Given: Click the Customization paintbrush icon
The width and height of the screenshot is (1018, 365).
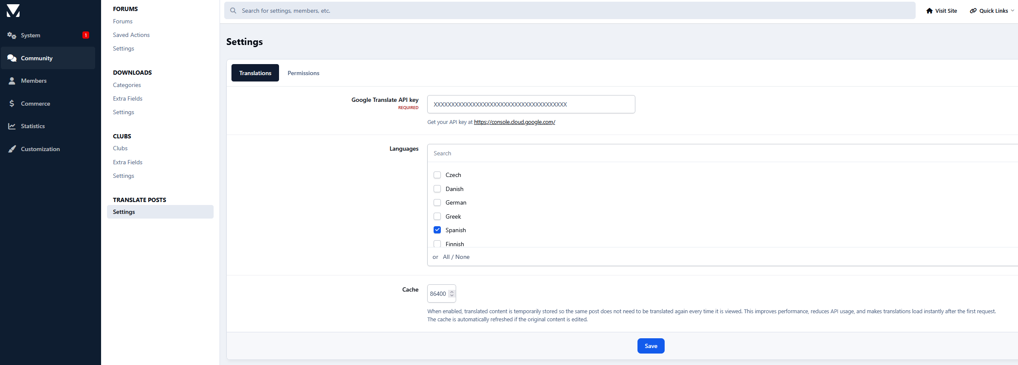Looking at the screenshot, I should coord(12,149).
